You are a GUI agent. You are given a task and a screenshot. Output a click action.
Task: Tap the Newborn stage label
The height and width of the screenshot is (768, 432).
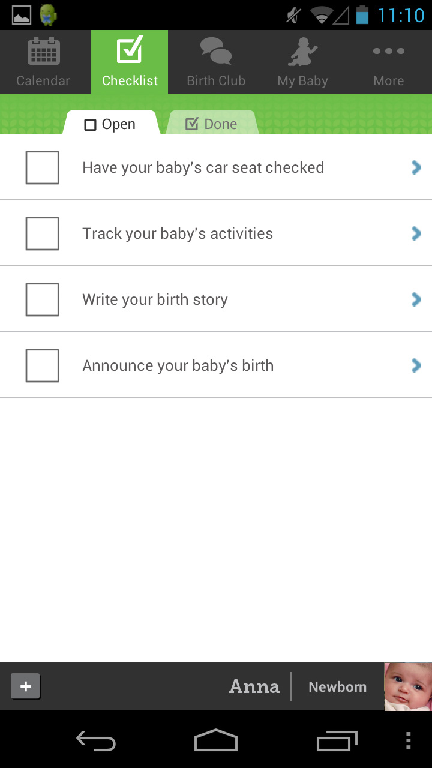click(x=337, y=687)
